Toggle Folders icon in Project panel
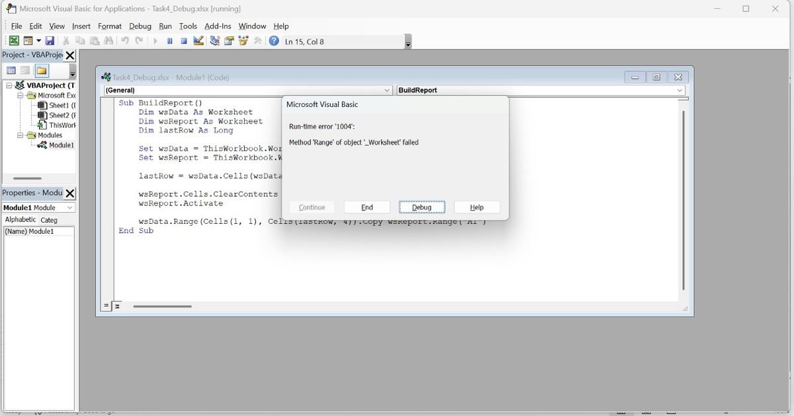Screen dimensions: 794x416 (x=42, y=71)
